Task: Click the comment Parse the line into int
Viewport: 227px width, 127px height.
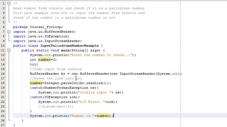Action: (x=56, y=78)
